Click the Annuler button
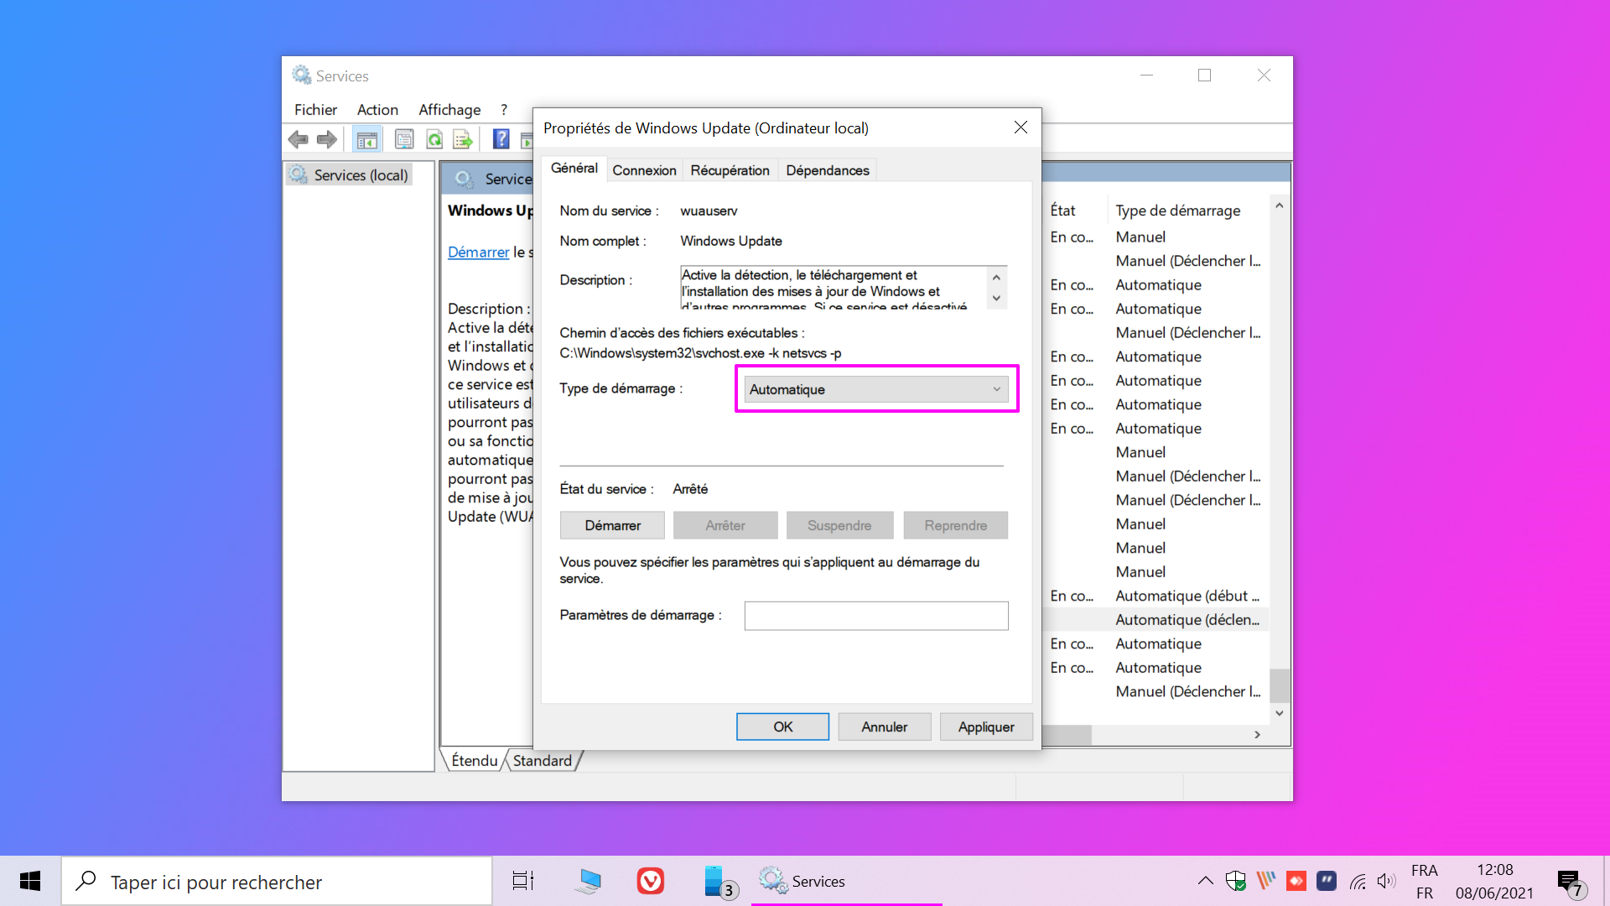This screenshot has height=906, width=1610. click(884, 726)
